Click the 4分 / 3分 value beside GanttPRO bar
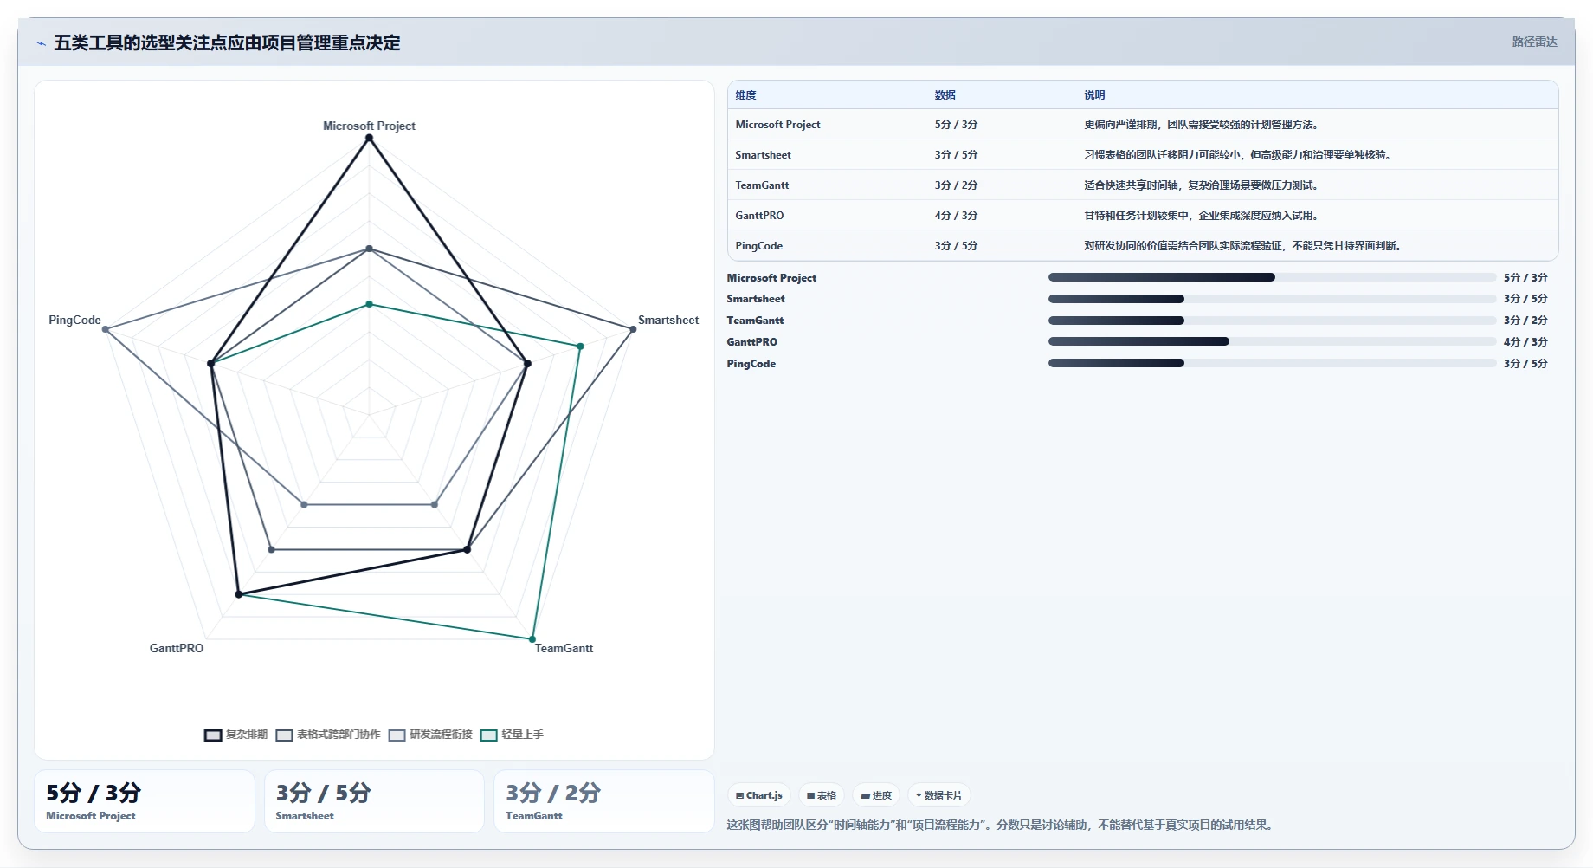 point(1525,342)
